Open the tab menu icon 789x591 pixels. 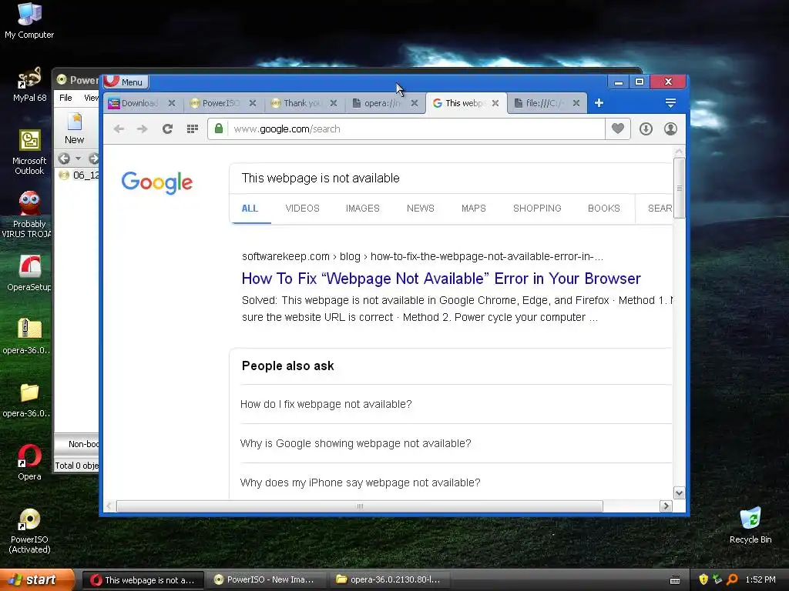tap(670, 103)
